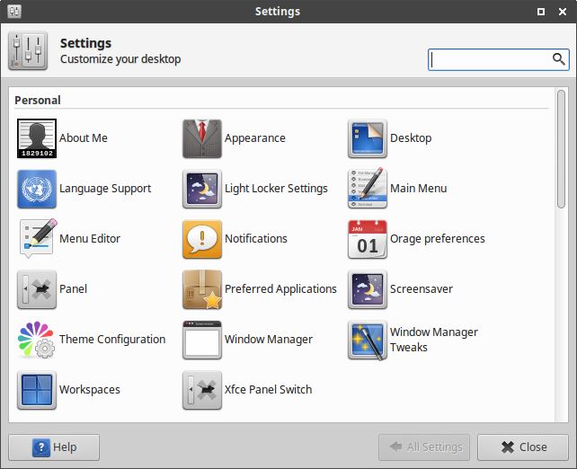Open the About Me settings icon
Screen dimensions: 577x469
(37, 138)
